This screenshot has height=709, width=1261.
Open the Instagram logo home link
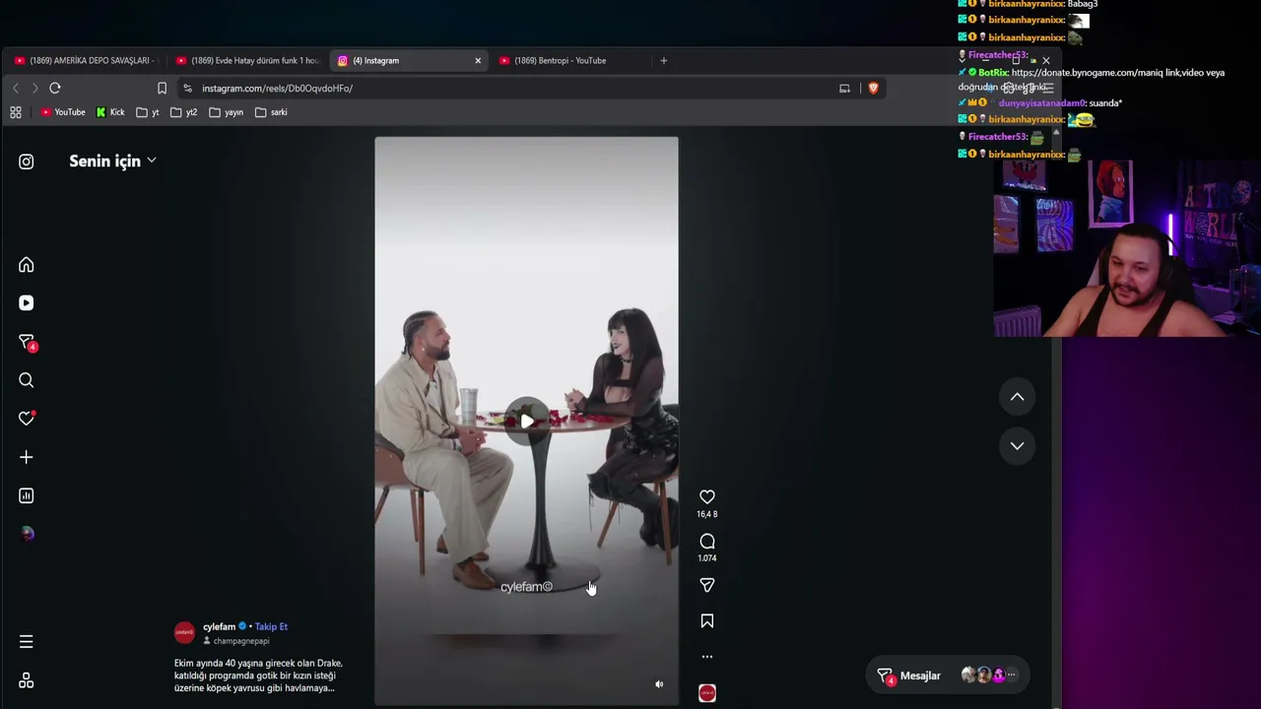[27, 161]
